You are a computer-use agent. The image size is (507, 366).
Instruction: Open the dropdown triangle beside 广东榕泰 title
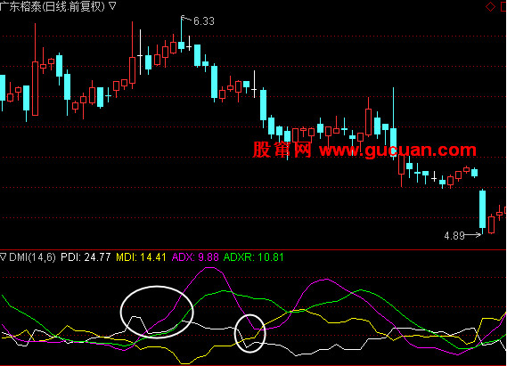click(x=112, y=5)
